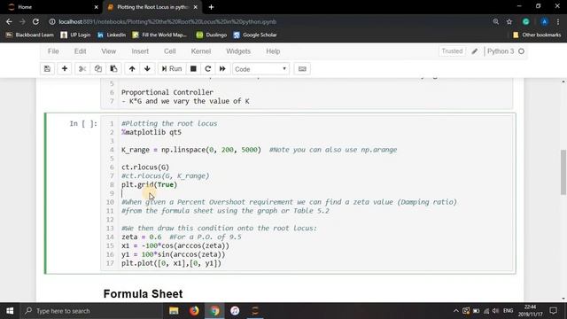Click the Python 3 kernel indicator circle
Image resolution: width=567 pixels, height=319 pixels.
tap(522, 51)
